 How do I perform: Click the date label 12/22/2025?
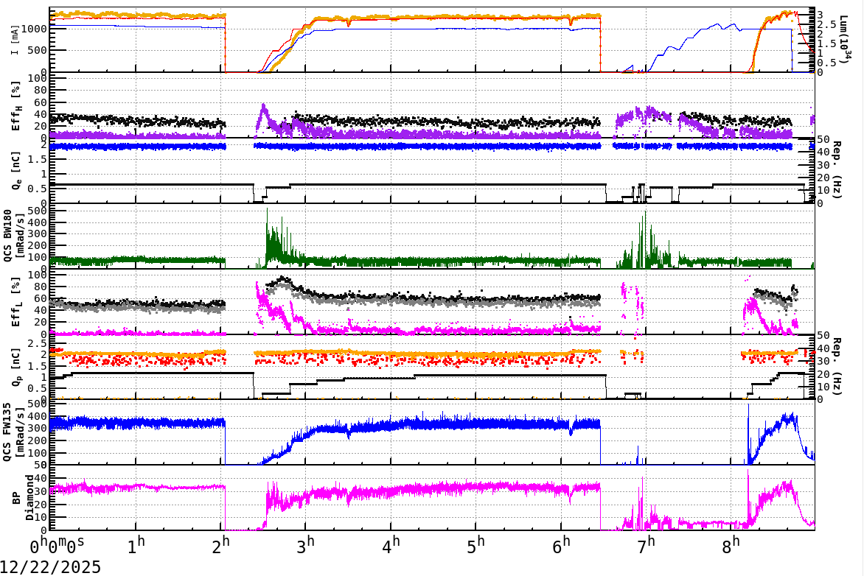coord(49,566)
